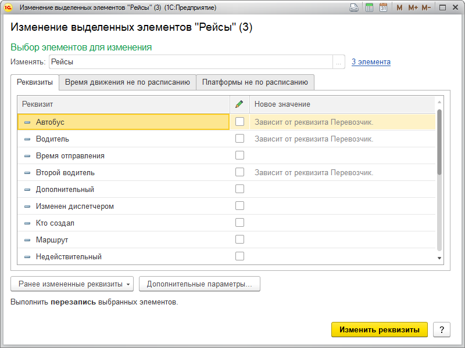Open the calendar icon

383,8
